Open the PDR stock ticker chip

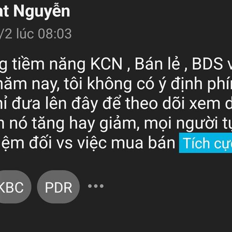(58, 187)
